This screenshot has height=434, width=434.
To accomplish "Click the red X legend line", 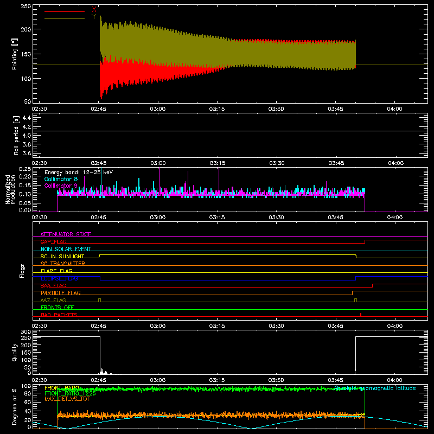I will 64,11.
